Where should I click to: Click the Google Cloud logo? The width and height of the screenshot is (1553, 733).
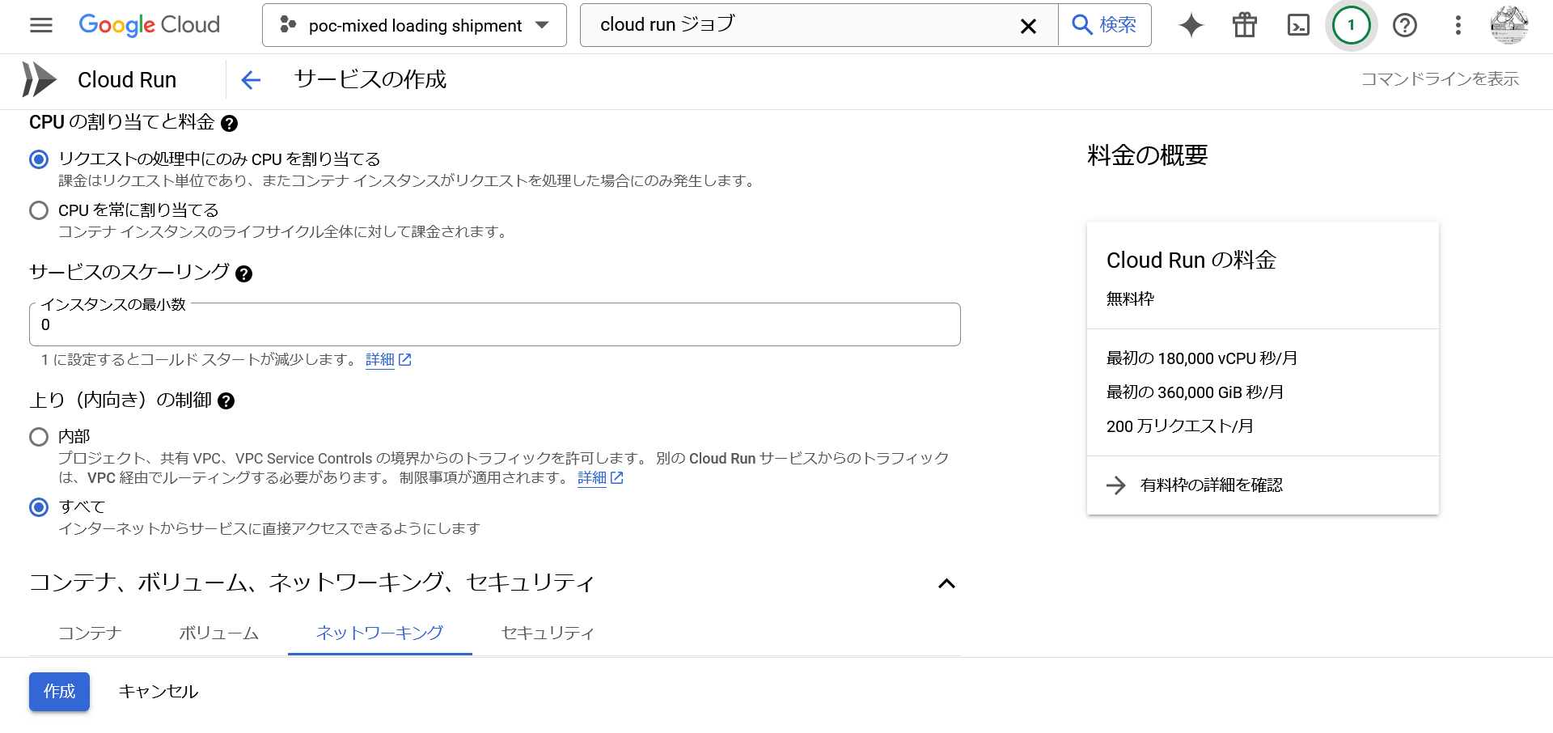[149, 25]
